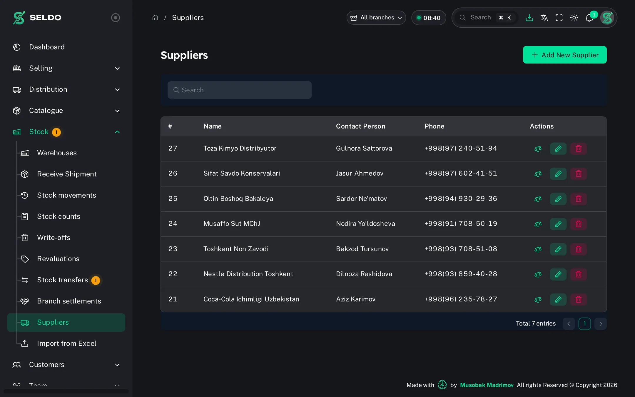Expand the Distribution menu
Screen dimensions: 635x397
tap(66, 89)
